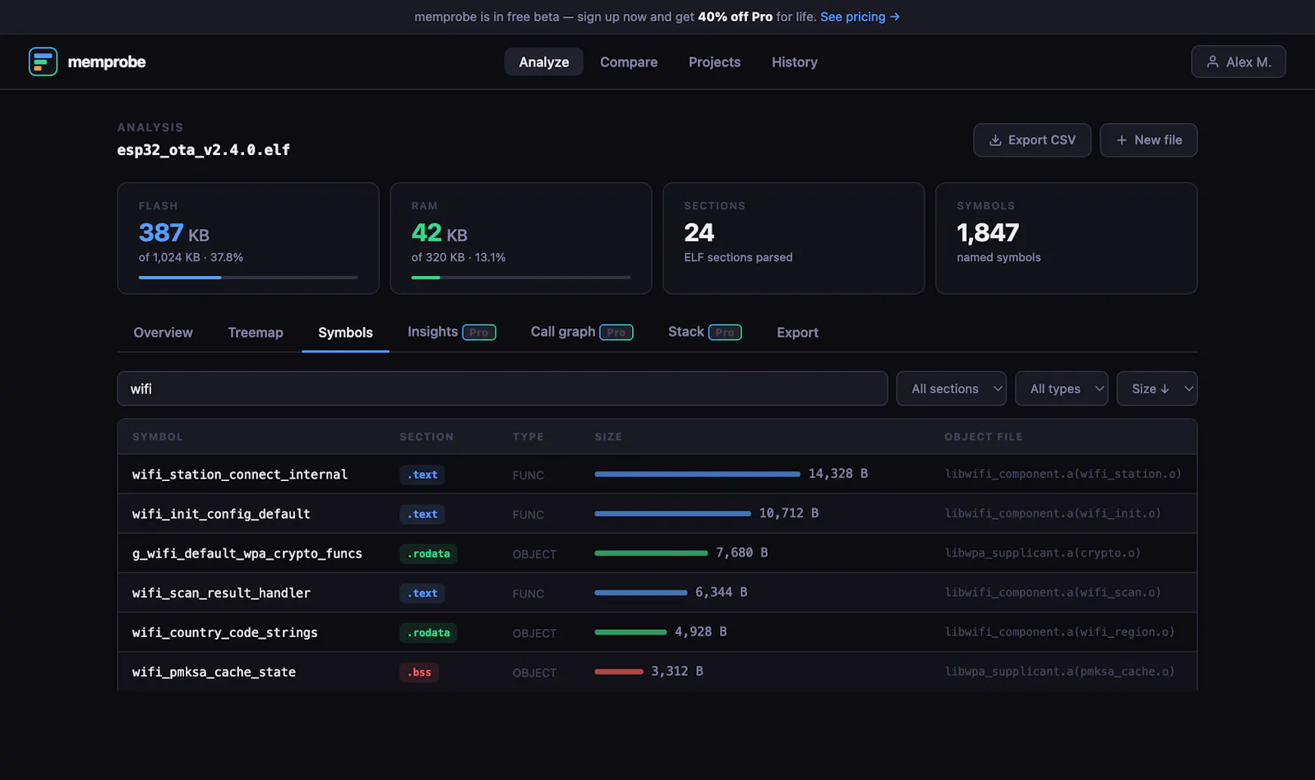The image size is (1315, 780).
Task: Click the user avatar icon beside Alex M.
Action: coord(1212,62)
